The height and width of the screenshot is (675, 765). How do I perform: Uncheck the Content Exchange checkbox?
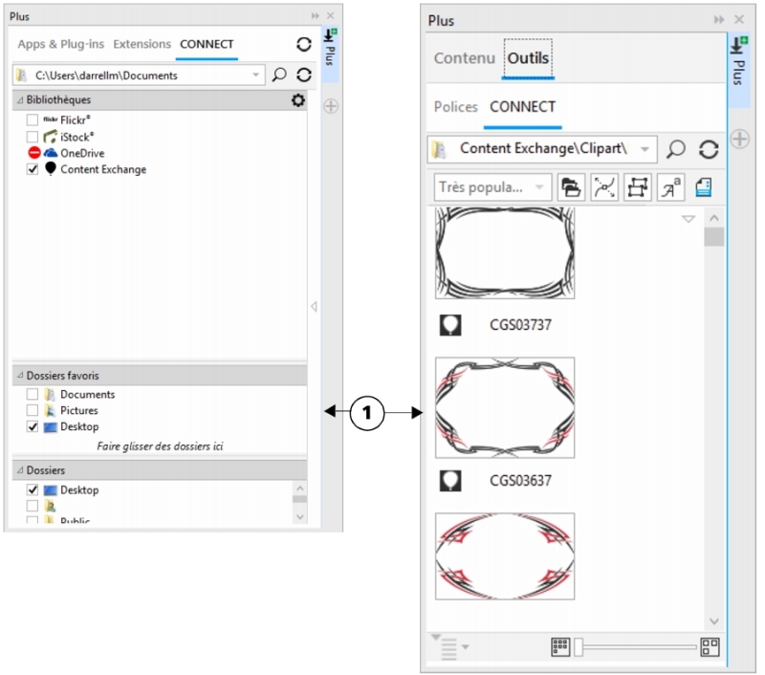(x=33, y=169)
